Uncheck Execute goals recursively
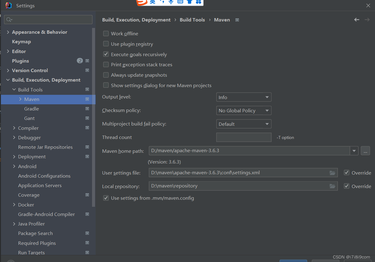375x262 pixels. click(106, 54)
